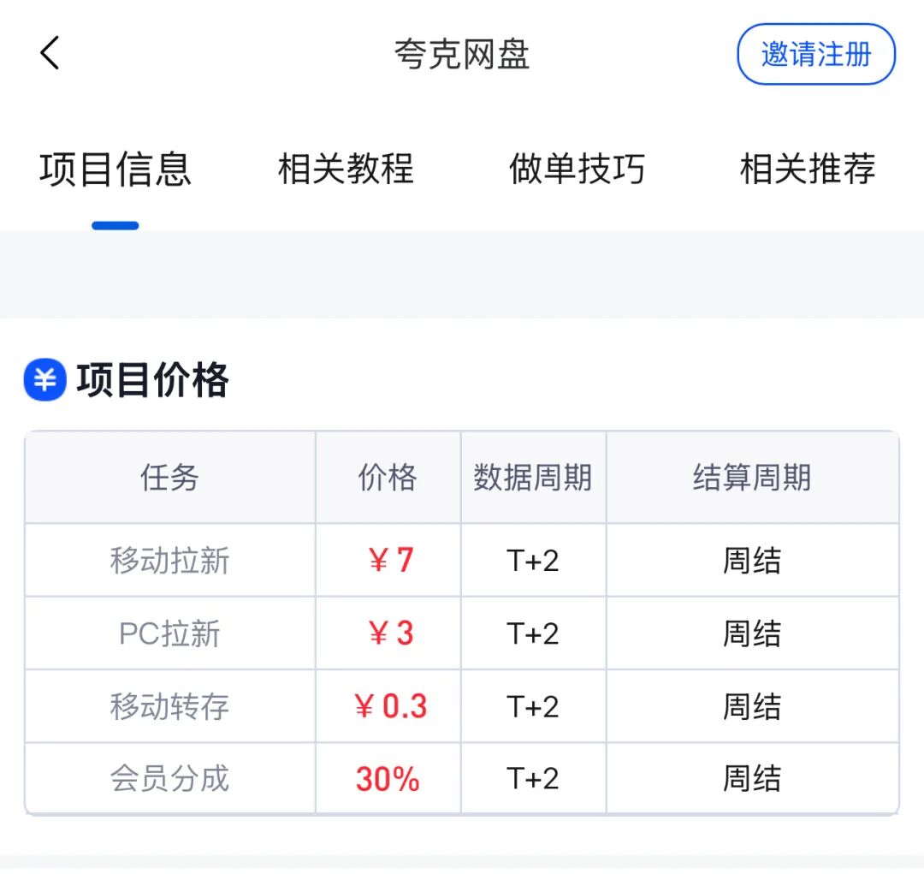Select the 做单技巧 tab

point(577,169)
